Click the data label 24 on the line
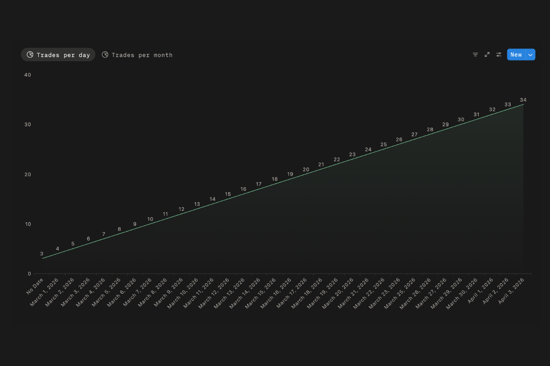 (x=368, y=150)
